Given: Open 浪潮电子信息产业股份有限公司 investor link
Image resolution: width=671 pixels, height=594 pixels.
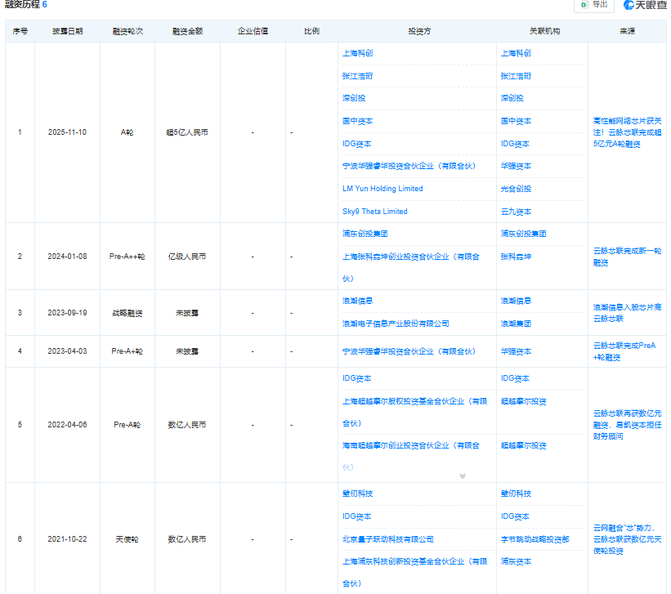Looking at the screenshot, I should coord(396,324).
